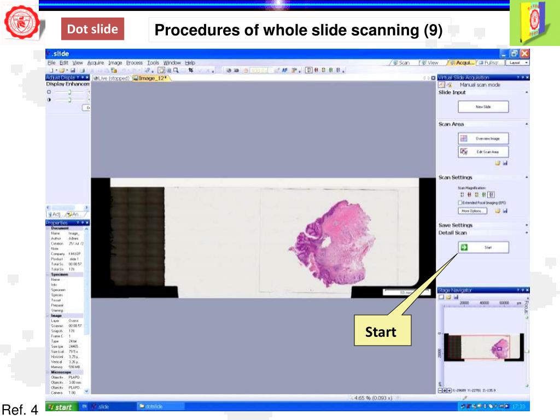Collapse the Scan Area section

pyautogui.click(x=527, y=124)
